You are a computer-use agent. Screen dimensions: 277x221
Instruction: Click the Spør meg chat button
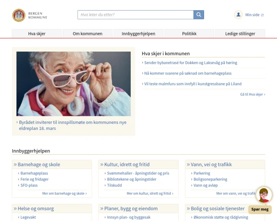click(260, 209)
